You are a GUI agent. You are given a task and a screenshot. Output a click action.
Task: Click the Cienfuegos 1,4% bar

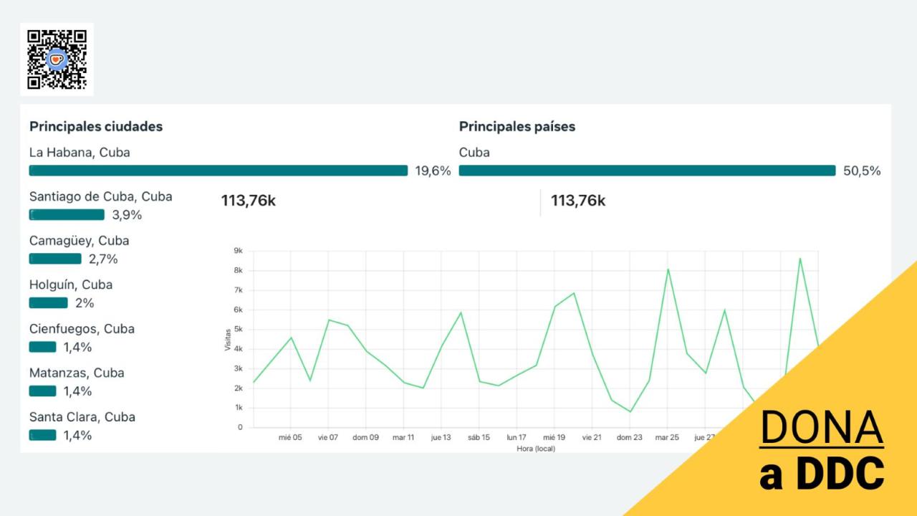click(43, 347)
